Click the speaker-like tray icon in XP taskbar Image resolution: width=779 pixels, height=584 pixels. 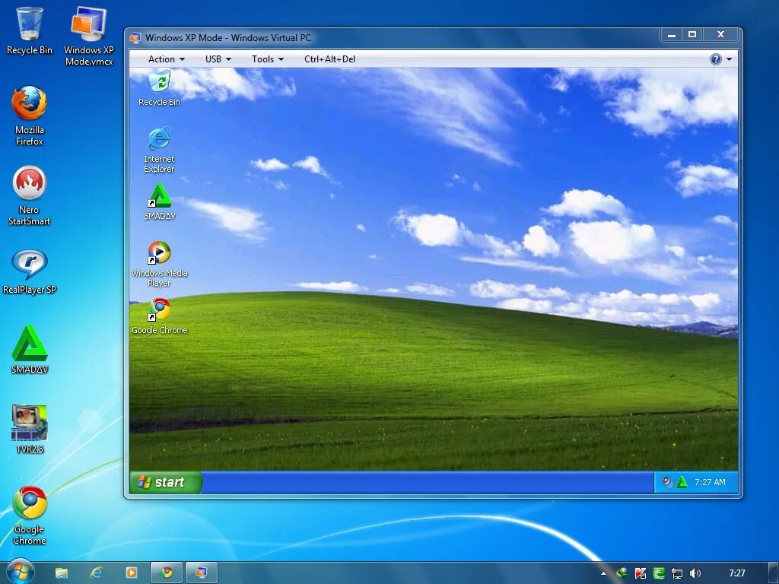667,481
